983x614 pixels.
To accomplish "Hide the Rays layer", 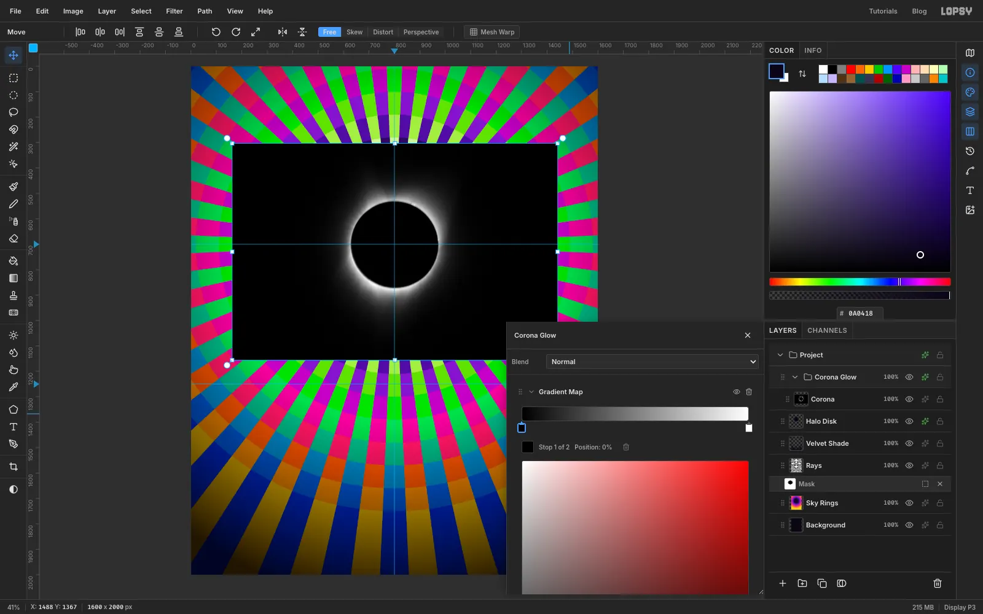I will coord(909,465).
